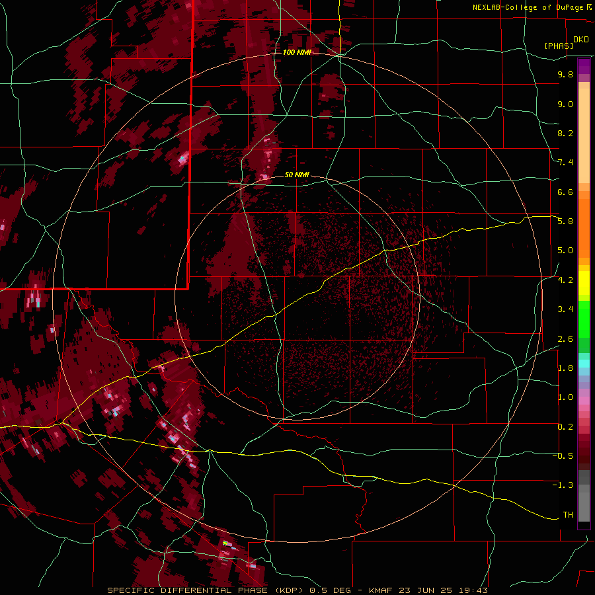Click the 1.8 scale value
The width and height of the screenshot is (595, 595).
565,368
